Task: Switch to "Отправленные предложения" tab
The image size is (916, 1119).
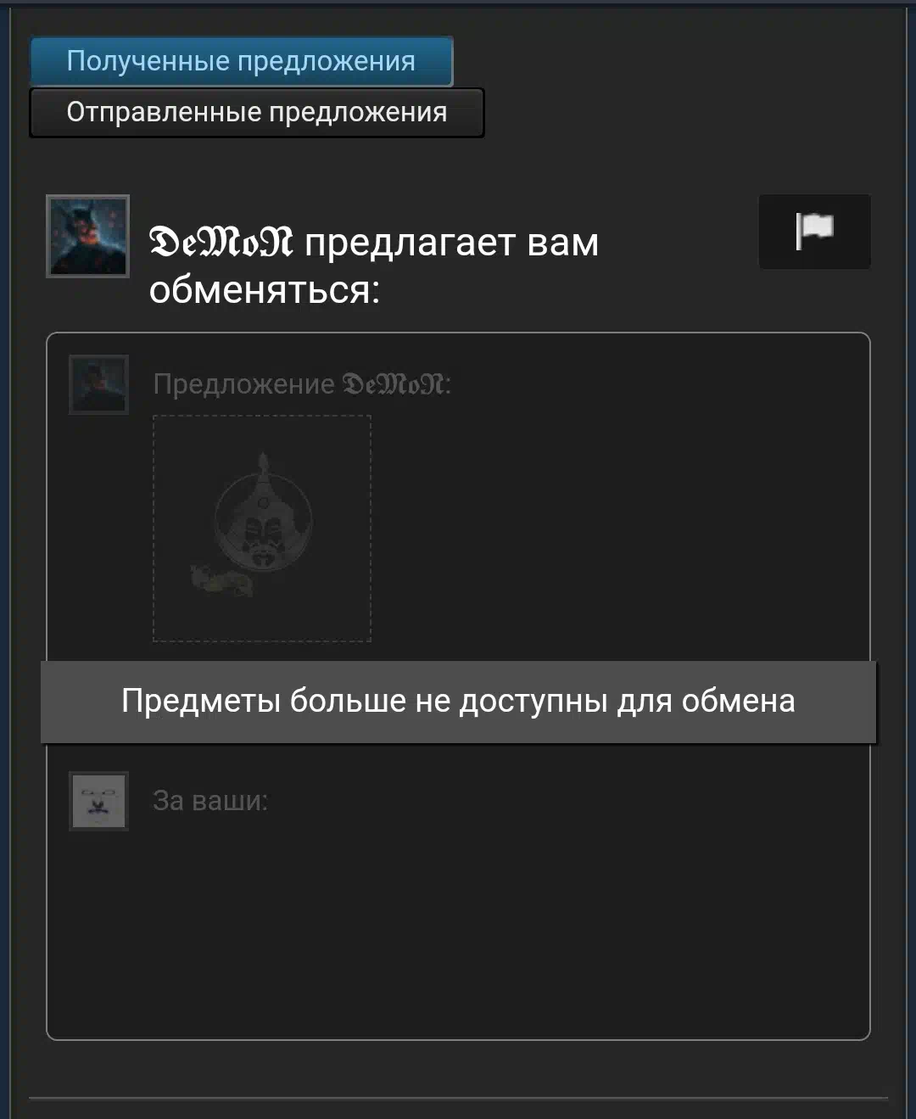Action: click(x=257, y=112)
